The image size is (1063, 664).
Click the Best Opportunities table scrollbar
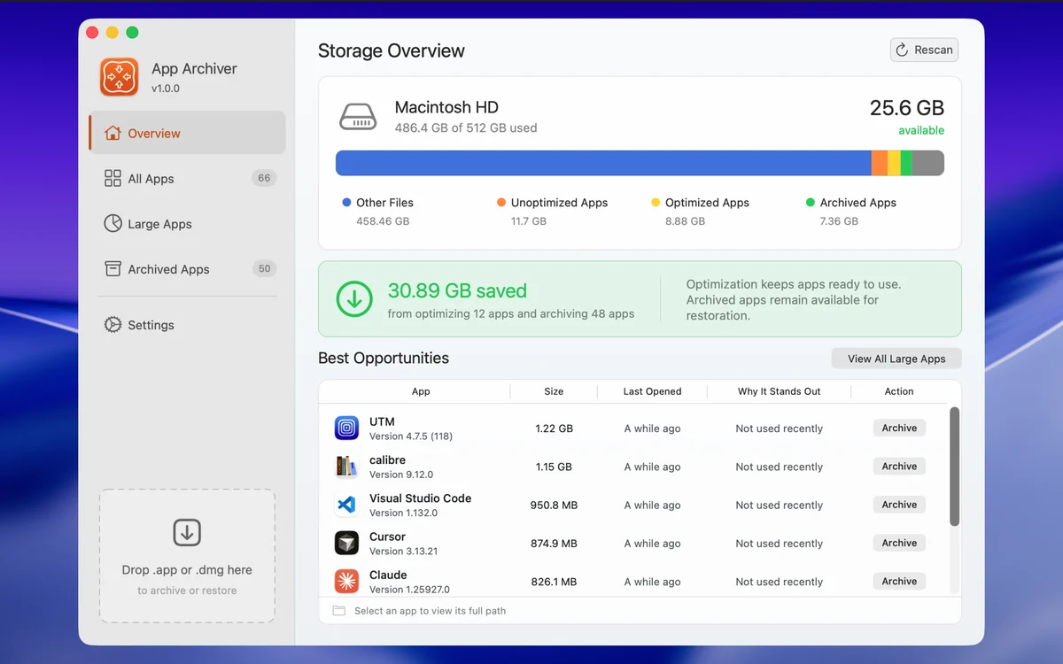point(954,467)
